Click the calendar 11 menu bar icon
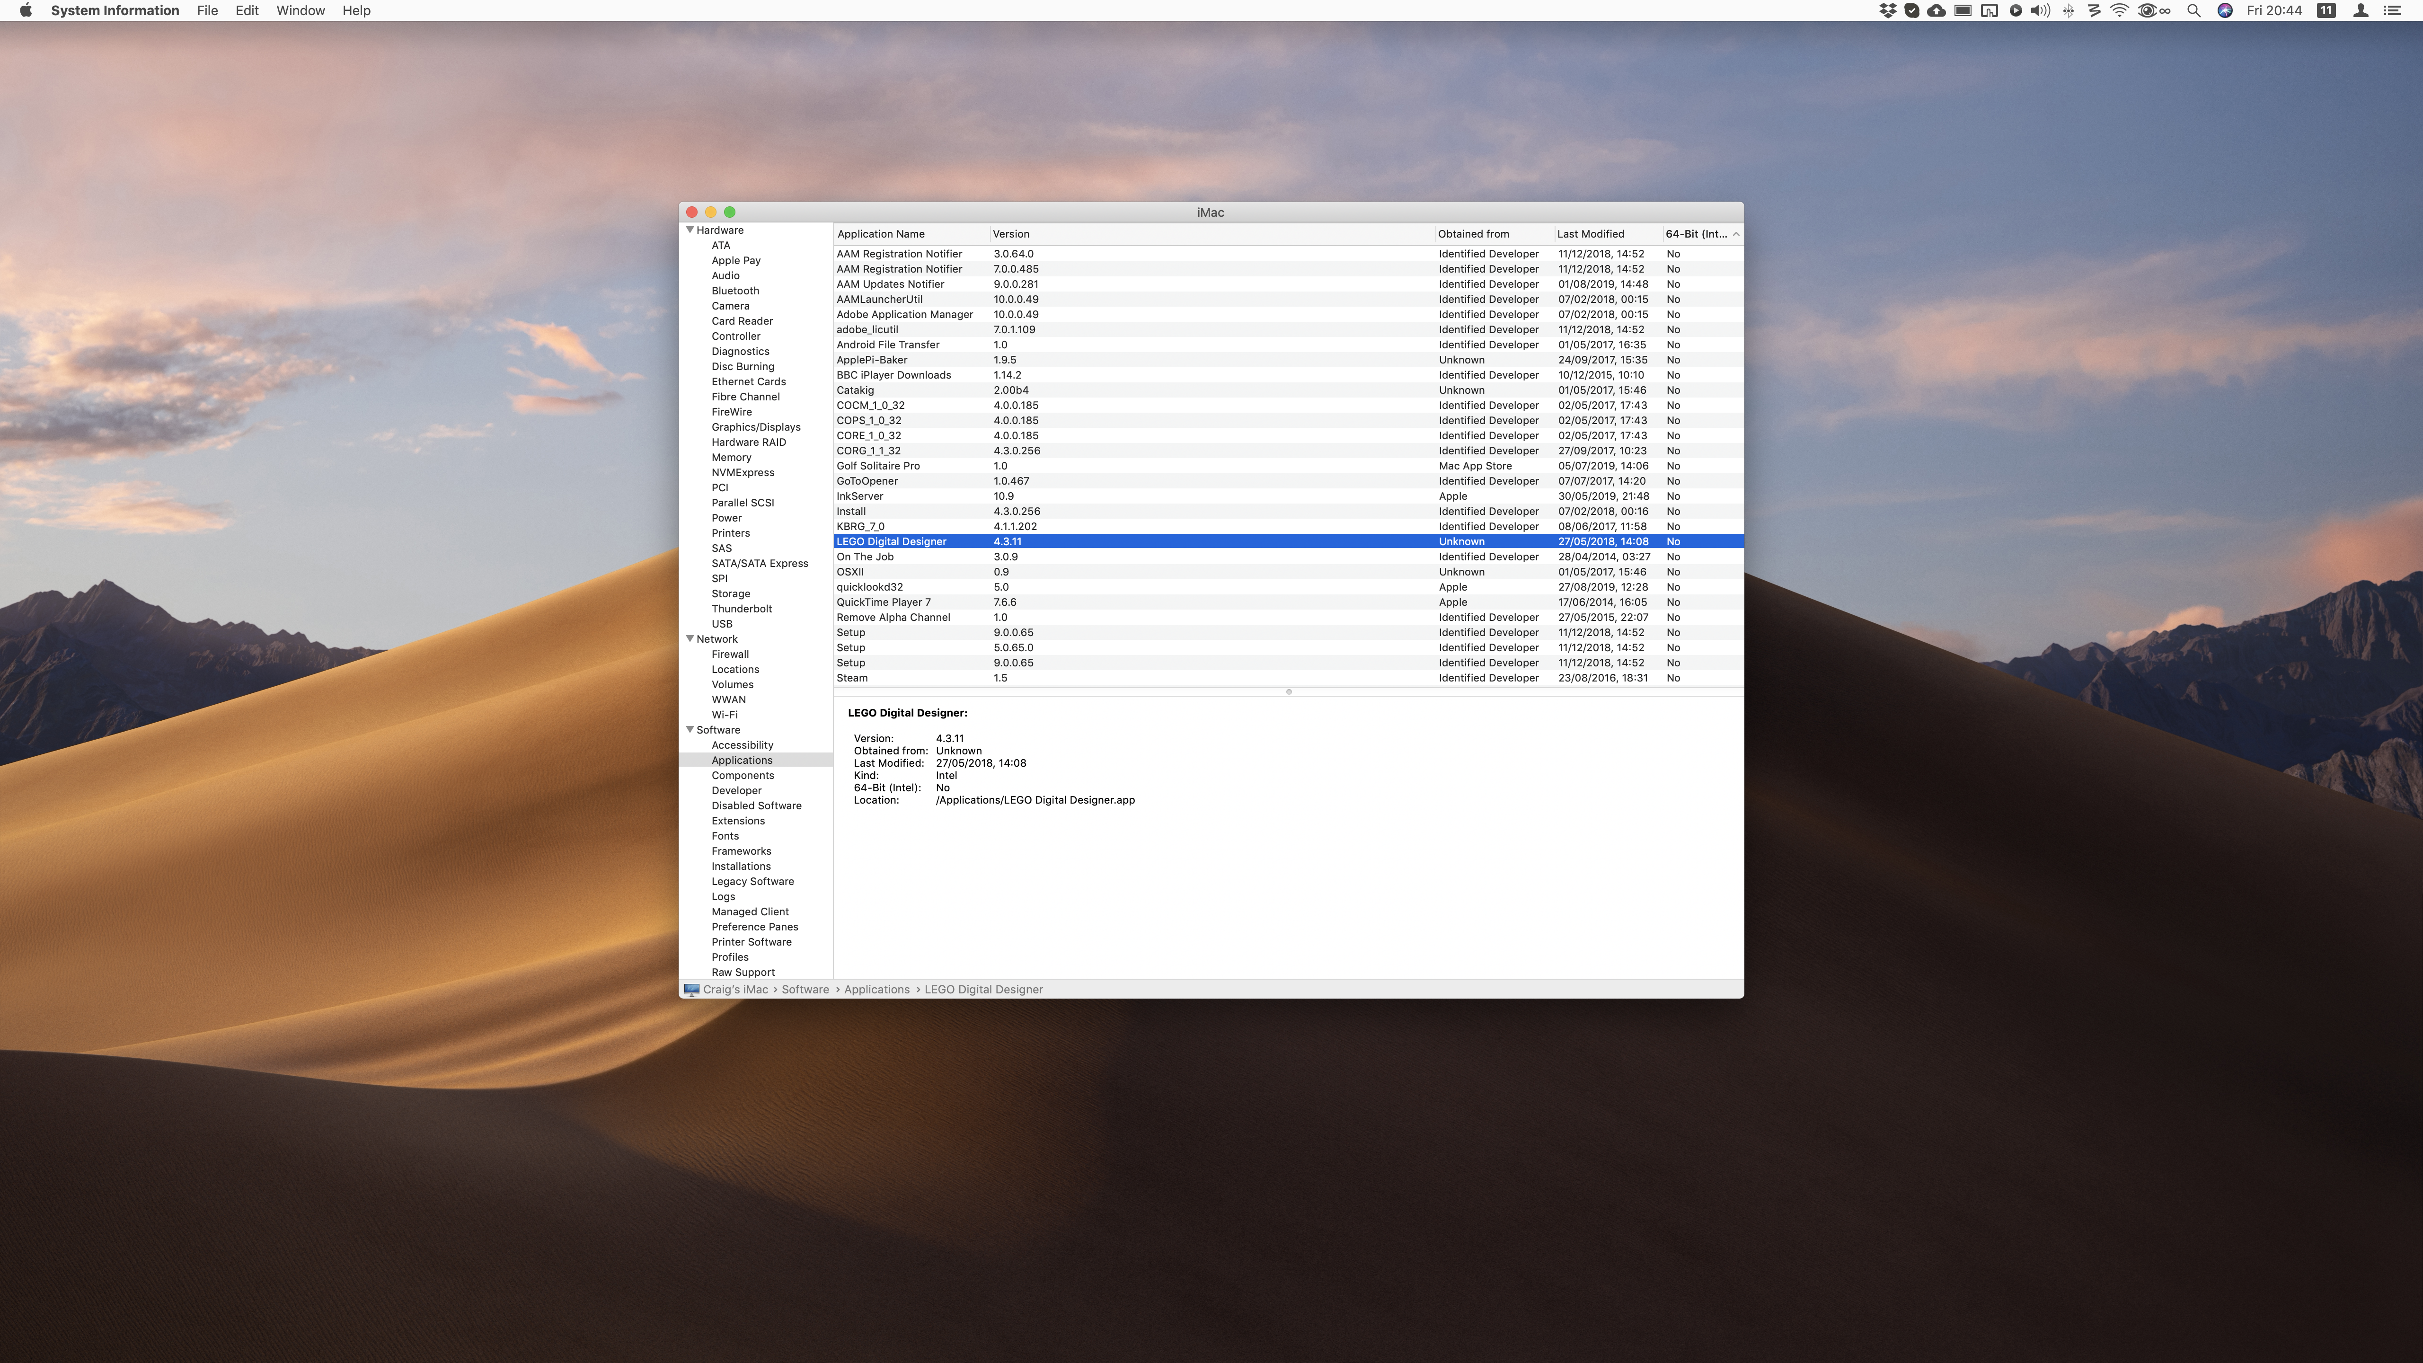Image resolution: width=2423 pixels, height=1363 pixels. coord(2326,10)
